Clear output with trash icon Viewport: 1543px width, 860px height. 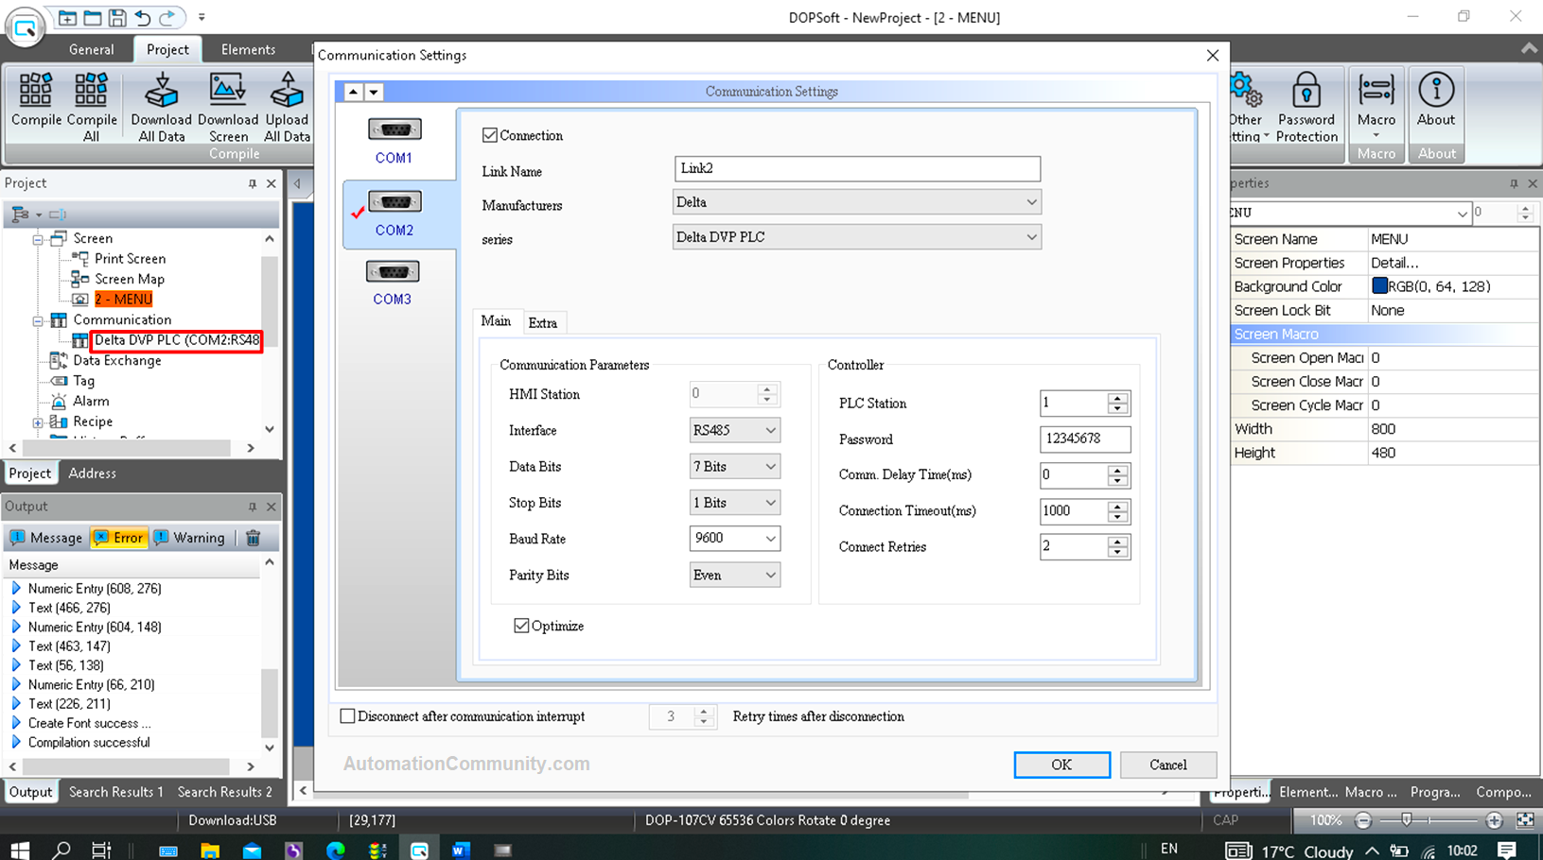point(253,538)
